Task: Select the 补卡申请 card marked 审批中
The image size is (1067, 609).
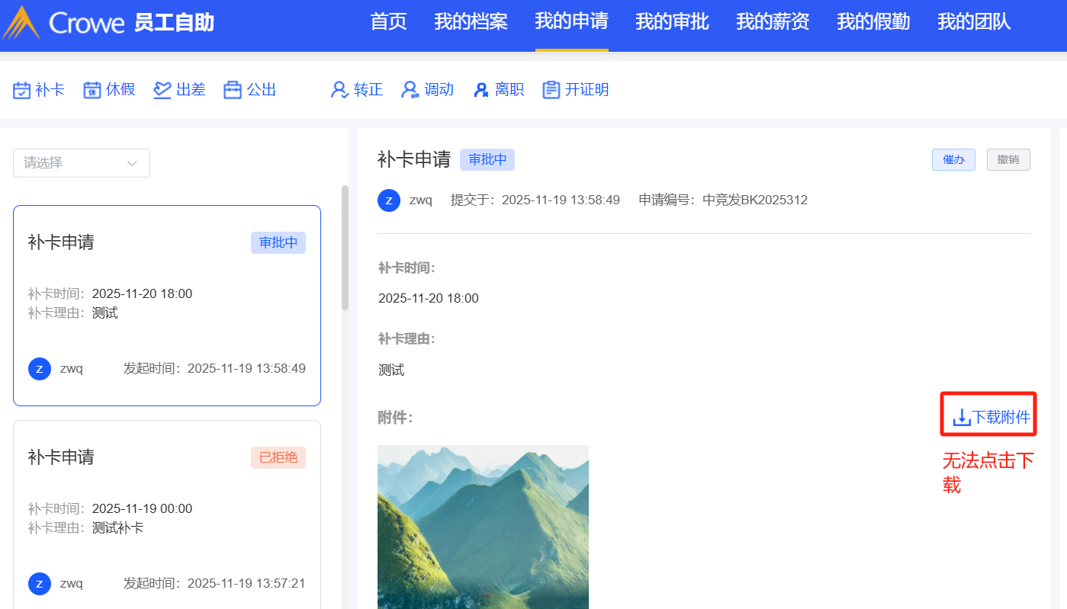Action: coord(167,306)
